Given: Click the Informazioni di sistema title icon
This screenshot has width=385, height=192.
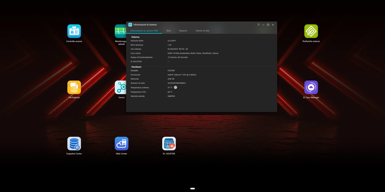Looking at the screenshot, I should 130,25.
